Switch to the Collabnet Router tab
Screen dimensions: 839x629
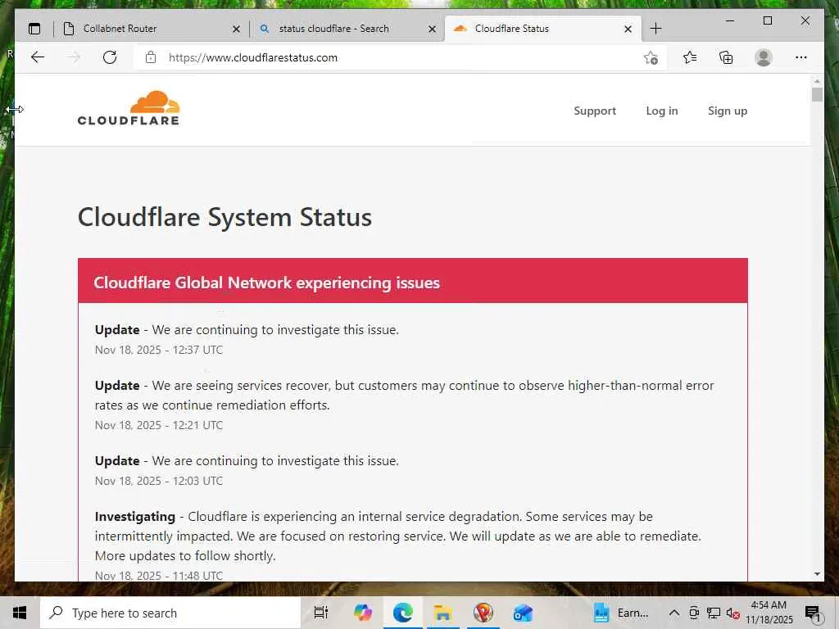pos(152,29)
